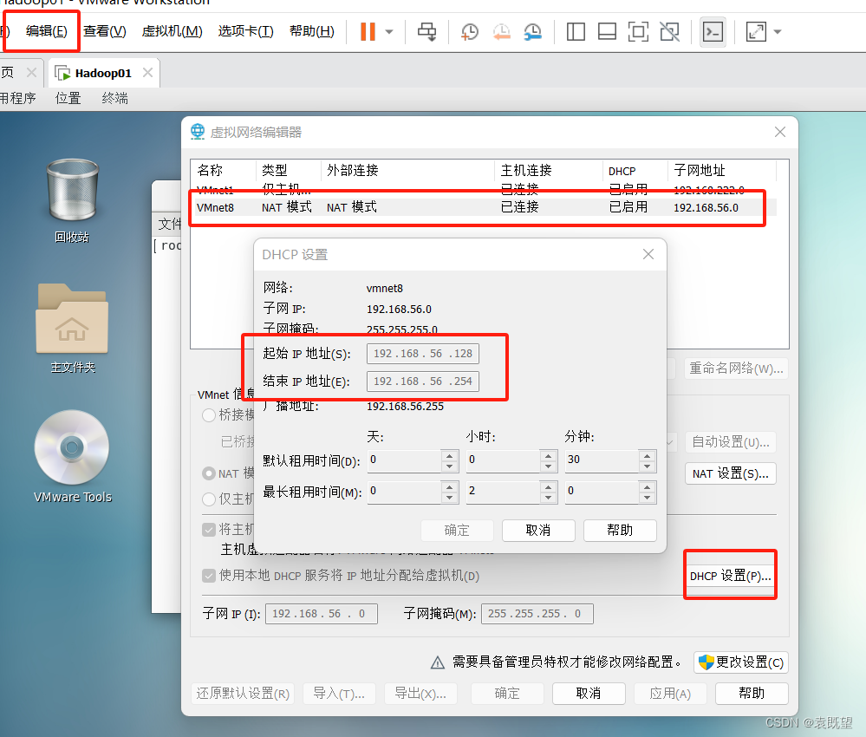Click the 子网 IP (I) input field
Image resolution: width=866 pixels, height=737 pixels.
pyautogui.click(x=322, y=614)
